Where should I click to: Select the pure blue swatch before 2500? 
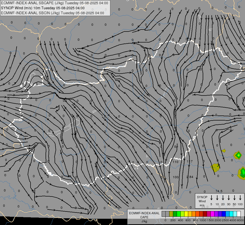224,214
